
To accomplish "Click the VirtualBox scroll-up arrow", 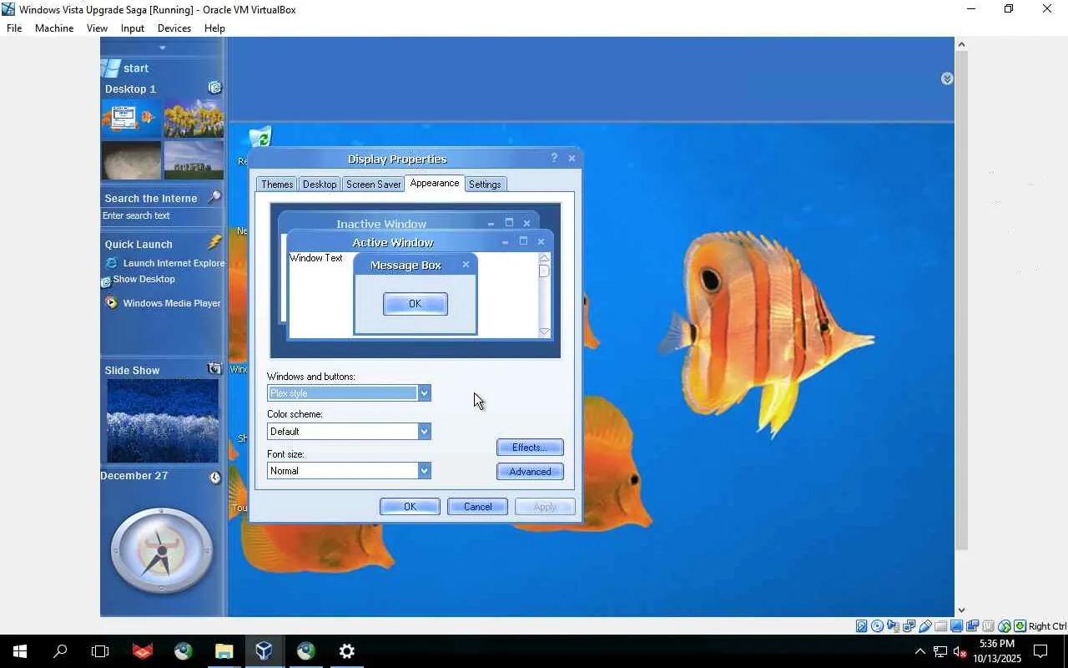I will click(x=961, y=44).
